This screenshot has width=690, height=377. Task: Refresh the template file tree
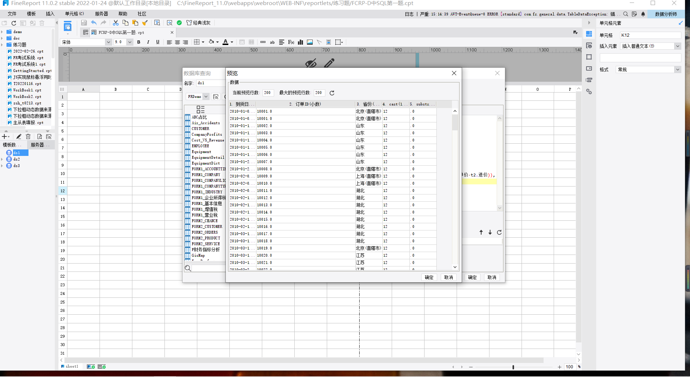14,23
